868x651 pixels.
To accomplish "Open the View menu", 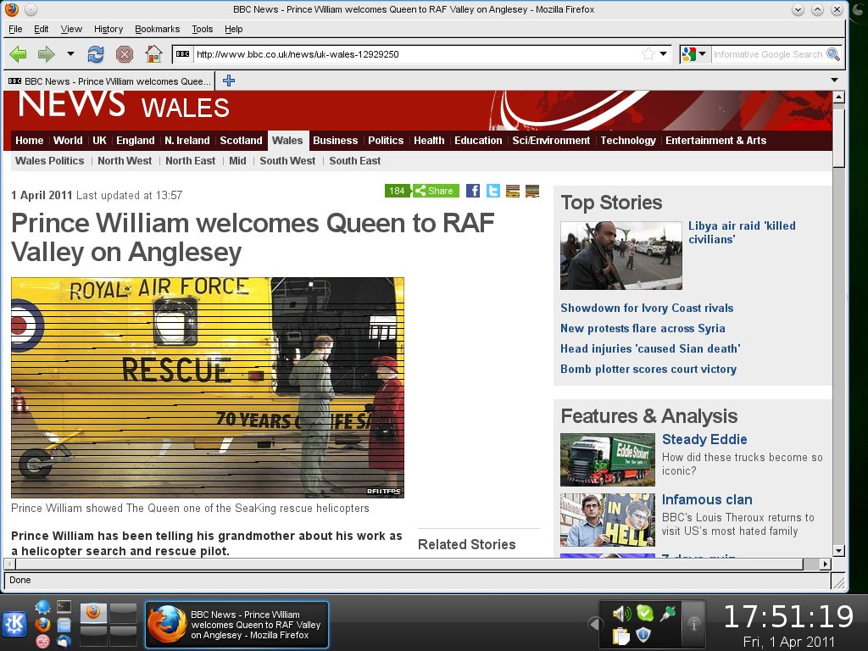I will pyautogui.click(x=71, y=29).
